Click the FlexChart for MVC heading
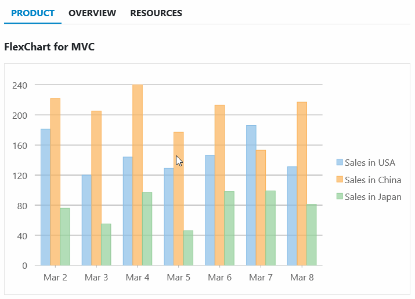 click(49, 46)
